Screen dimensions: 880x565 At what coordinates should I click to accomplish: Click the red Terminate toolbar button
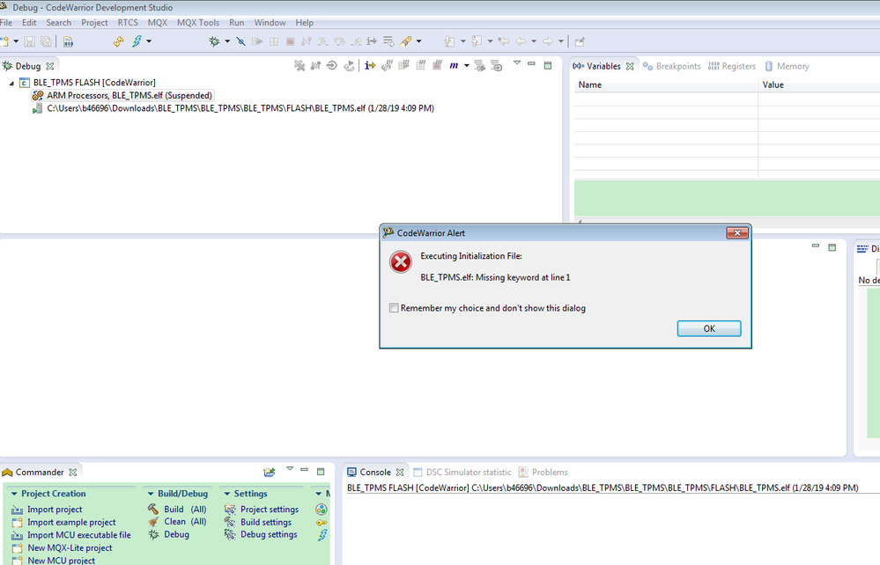(x=290, y=41)
